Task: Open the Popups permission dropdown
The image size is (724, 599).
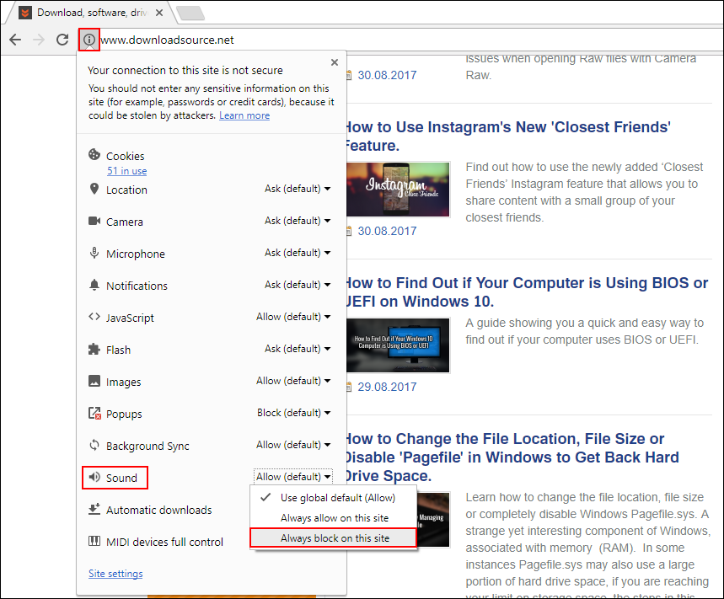Action: 293,413
